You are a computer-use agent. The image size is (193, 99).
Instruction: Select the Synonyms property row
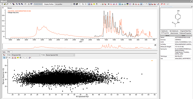176,51
